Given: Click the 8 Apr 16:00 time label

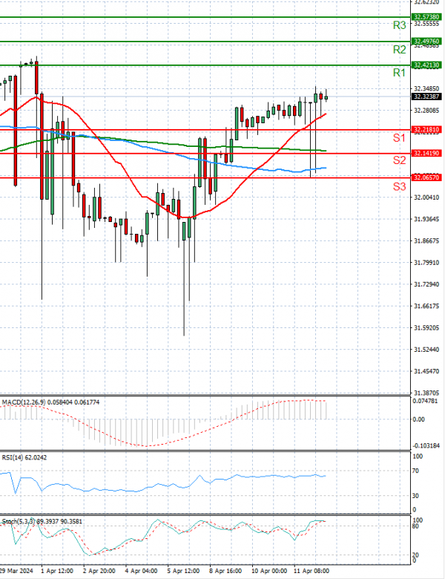Looking at the screenshot, I should (x=225, y=571).
